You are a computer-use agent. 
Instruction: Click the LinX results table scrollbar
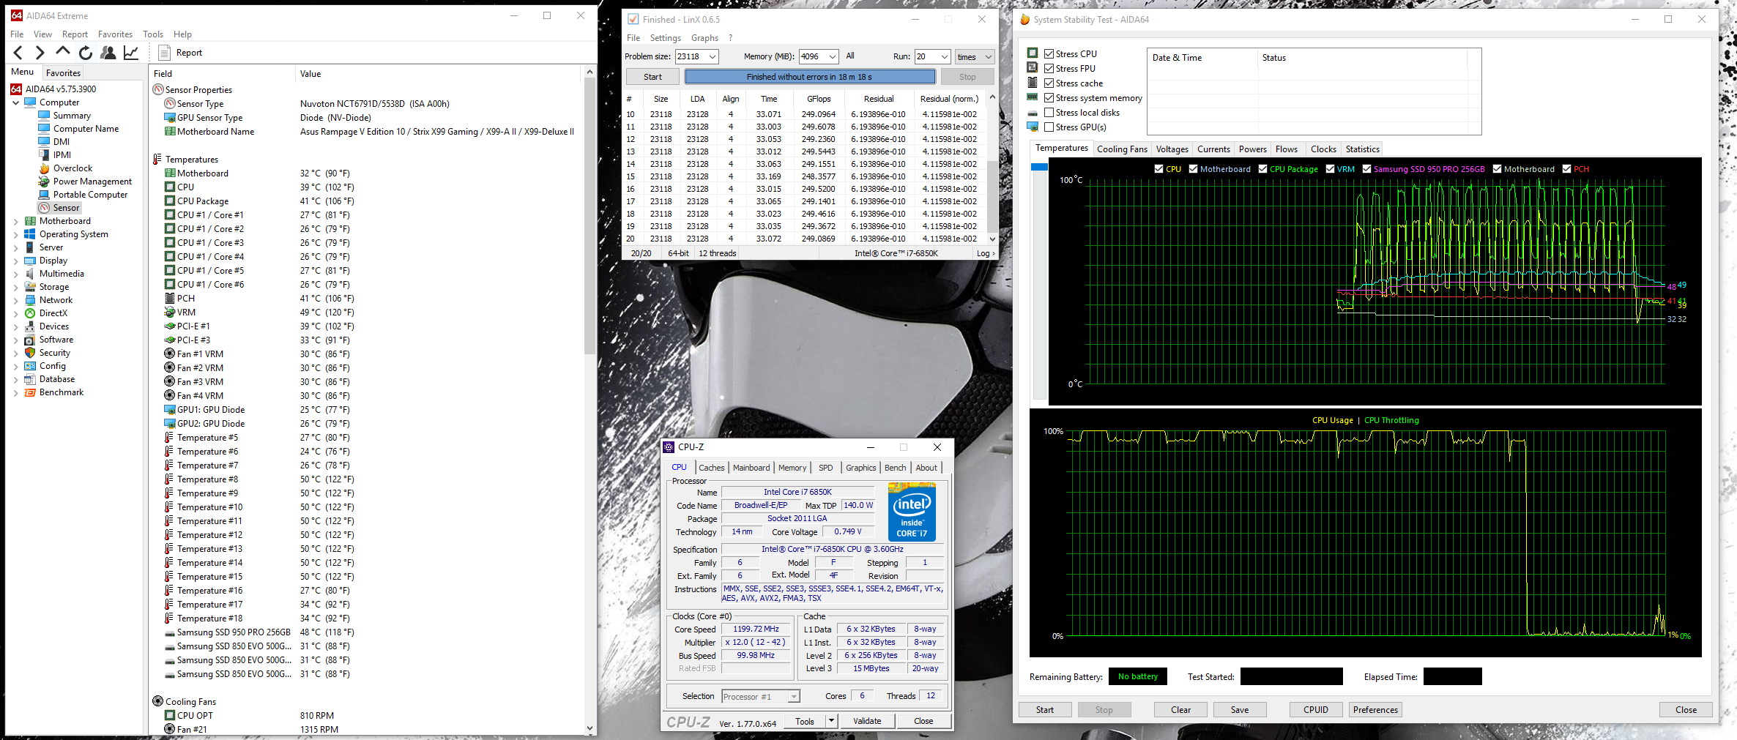click(992, 168)
